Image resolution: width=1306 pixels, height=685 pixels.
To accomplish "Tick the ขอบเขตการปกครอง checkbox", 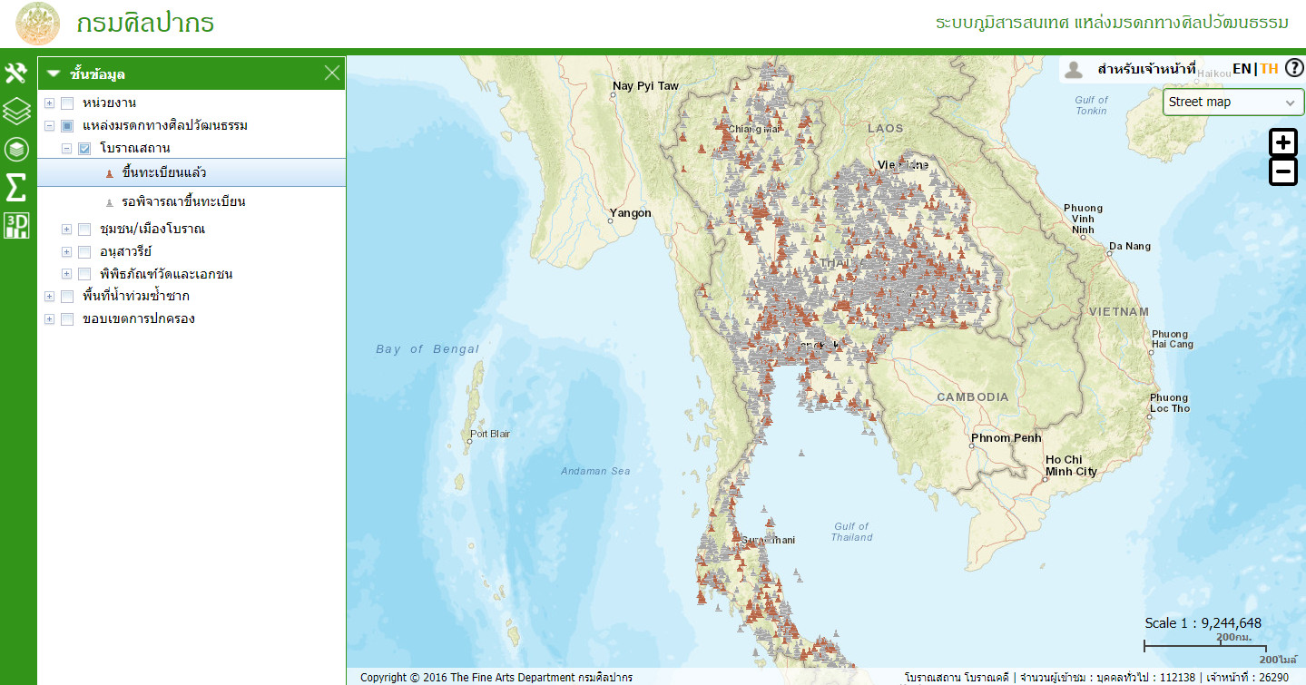I will [67, 319].
